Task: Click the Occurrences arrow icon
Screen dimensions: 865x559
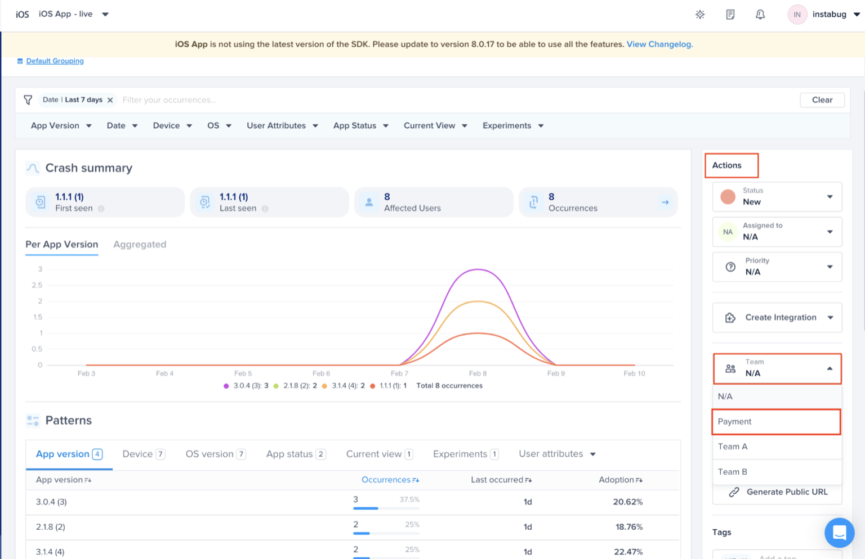Action: point(665,202)
